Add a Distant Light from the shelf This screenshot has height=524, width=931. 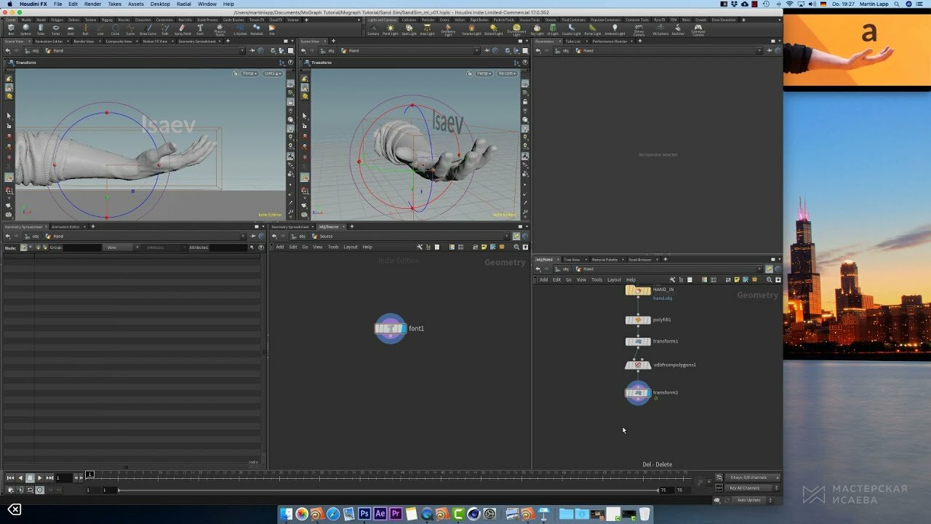pyautogui.click(x=493, y=29)
